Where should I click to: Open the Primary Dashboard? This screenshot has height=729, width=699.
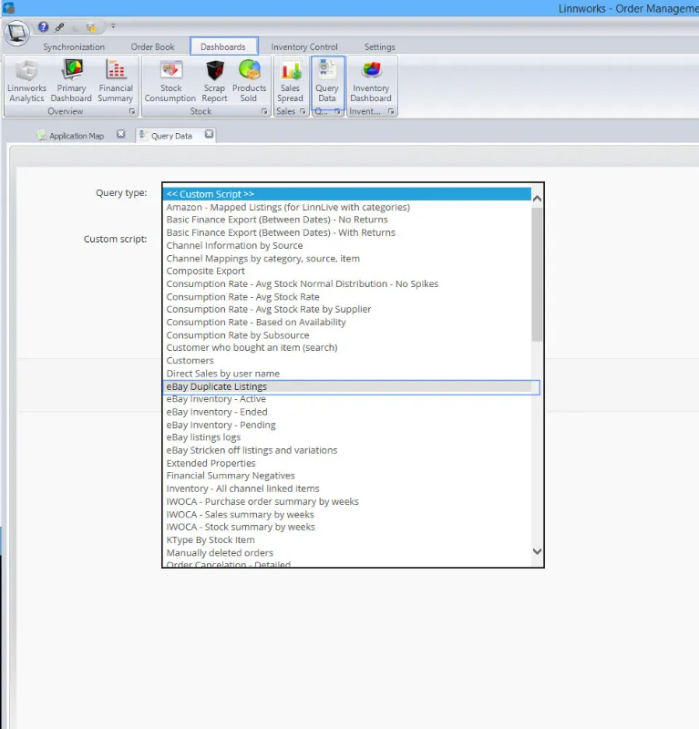click(x=71, y=81)
